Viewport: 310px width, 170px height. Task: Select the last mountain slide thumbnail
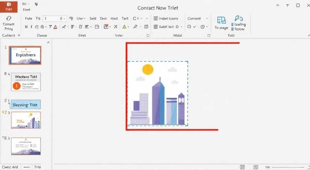click(x=26, y=146)
